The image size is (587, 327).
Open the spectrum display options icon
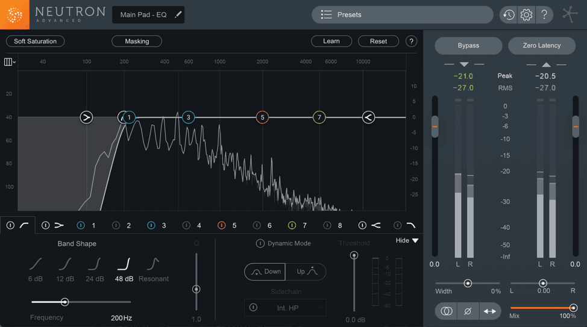[x=10, y=62]
